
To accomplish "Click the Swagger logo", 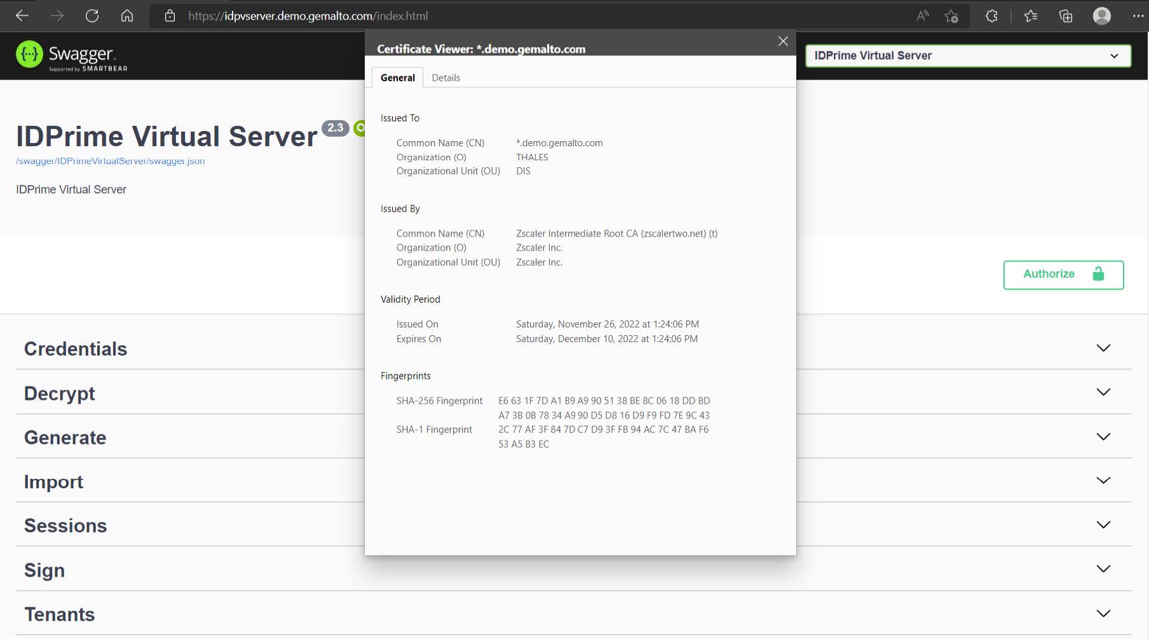I will point(72,56).
